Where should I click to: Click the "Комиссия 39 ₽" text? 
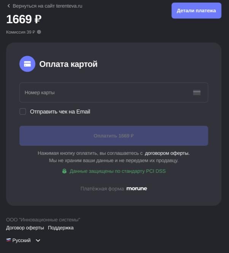click(21, 32)
